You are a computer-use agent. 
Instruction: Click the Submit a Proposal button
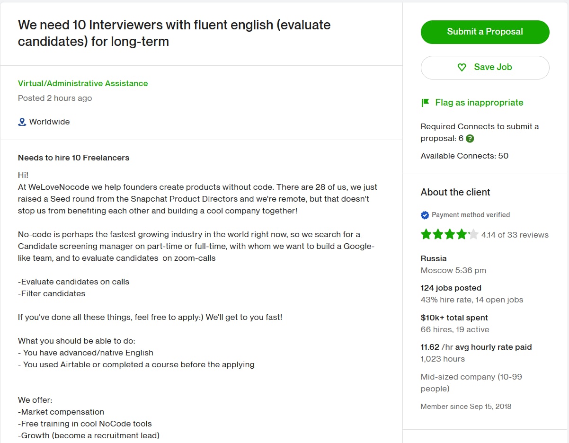click(x=485, y=32)
